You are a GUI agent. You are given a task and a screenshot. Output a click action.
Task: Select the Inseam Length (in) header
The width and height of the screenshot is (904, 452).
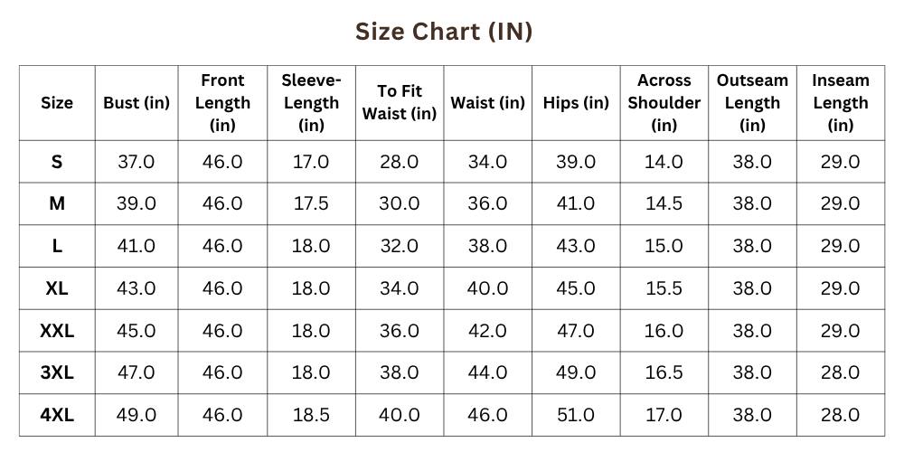(841, 103)
